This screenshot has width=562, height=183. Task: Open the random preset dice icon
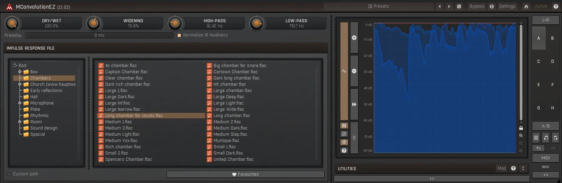coord(459,6)
